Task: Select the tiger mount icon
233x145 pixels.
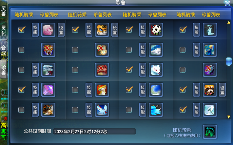Action: (x=102, y=30)
